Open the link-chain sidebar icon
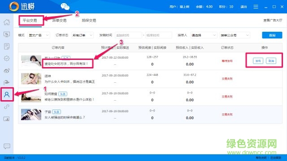The image size is (287, 161). click(7, 106)
